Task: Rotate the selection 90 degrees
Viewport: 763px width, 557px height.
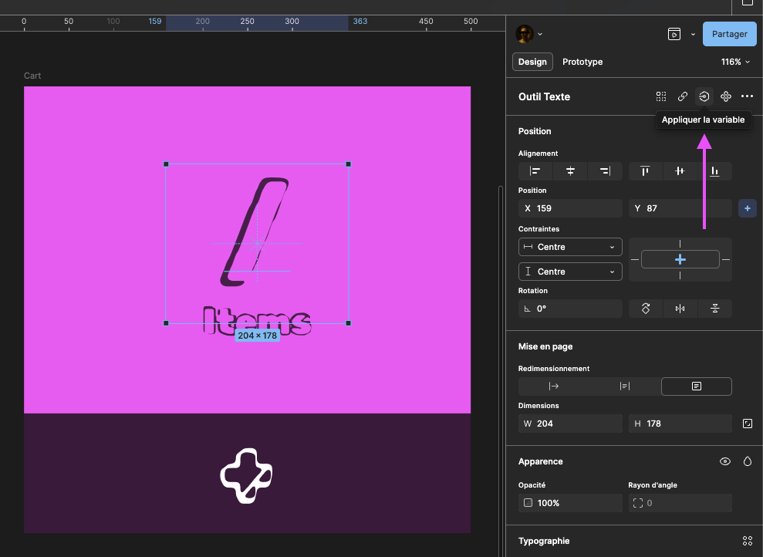Action: 646,309
